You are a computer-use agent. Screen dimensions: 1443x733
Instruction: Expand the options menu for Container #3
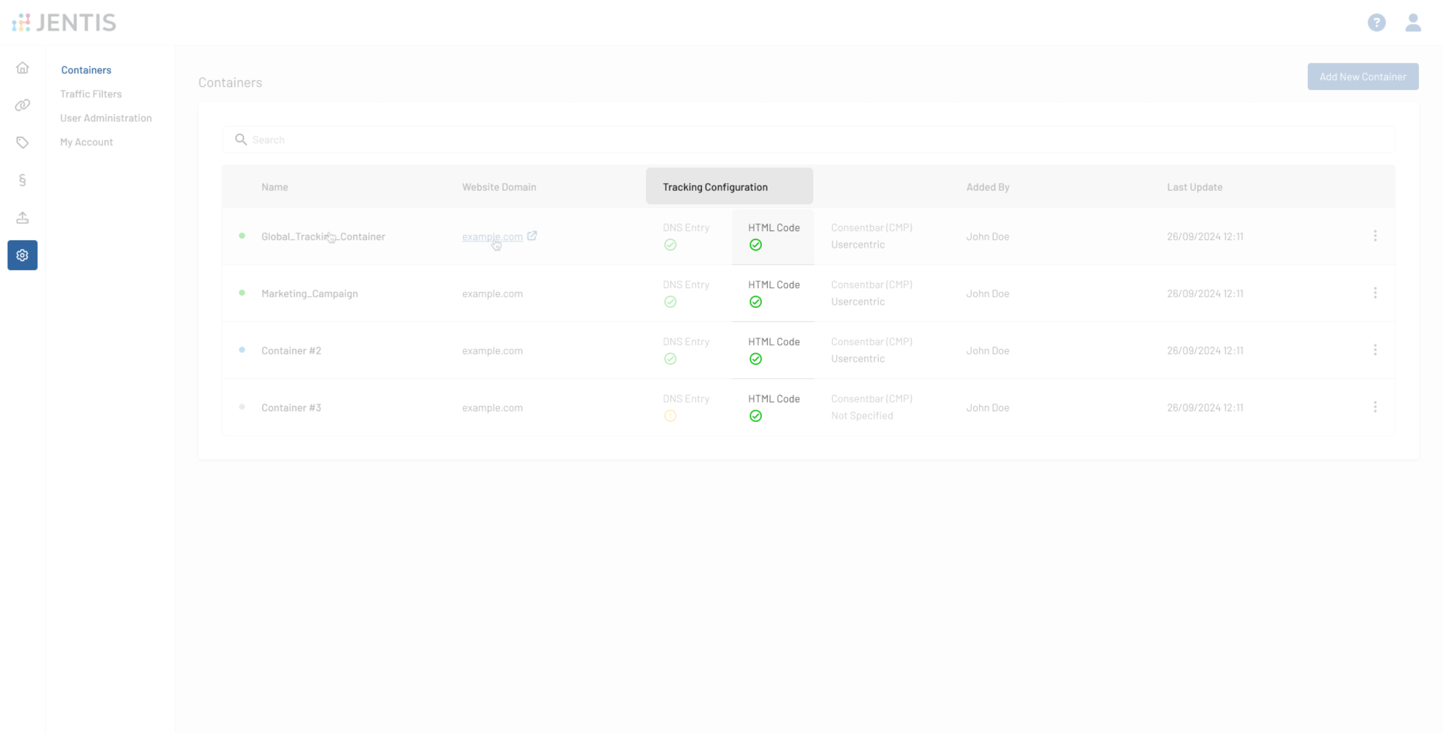pos(1375,407)
